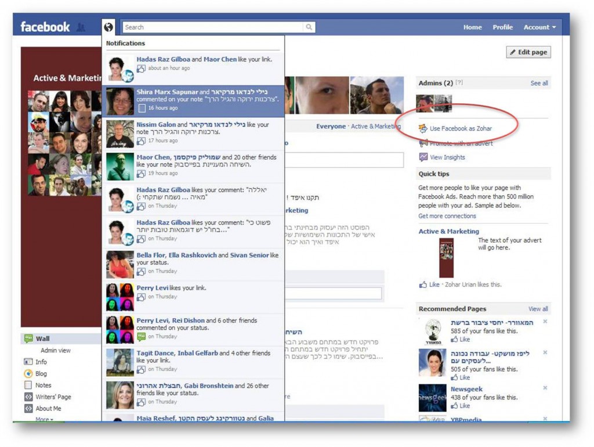Click the search magnifier button
594x447 pixels.
(x=309, y=27)
